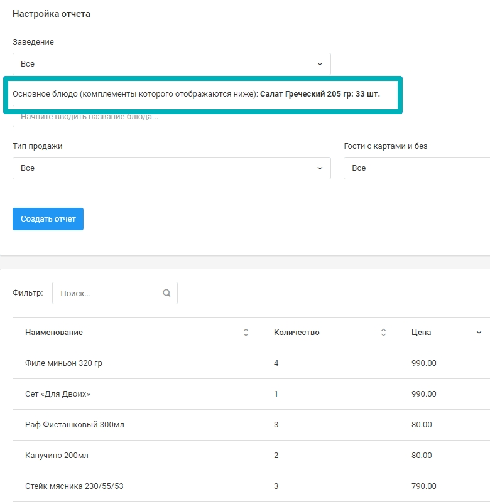Click the Количество column header text

297,333
